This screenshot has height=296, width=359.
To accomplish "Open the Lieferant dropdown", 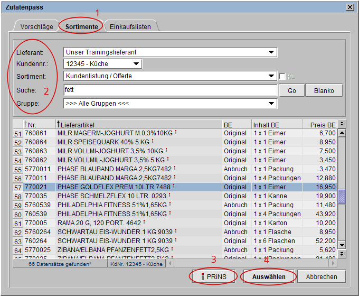I will pyautogui.click(x=271, y=52).
